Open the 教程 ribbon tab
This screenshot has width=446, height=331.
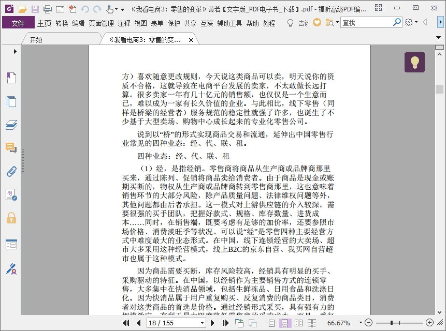[269, 23]
